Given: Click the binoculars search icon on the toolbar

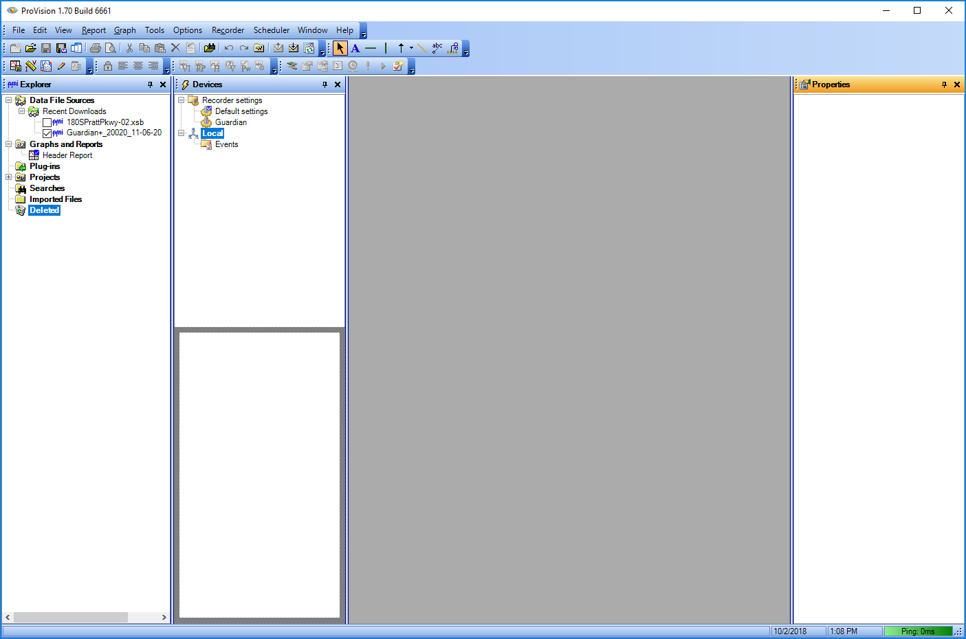Looking at the screenshot, I should [209, 48].
